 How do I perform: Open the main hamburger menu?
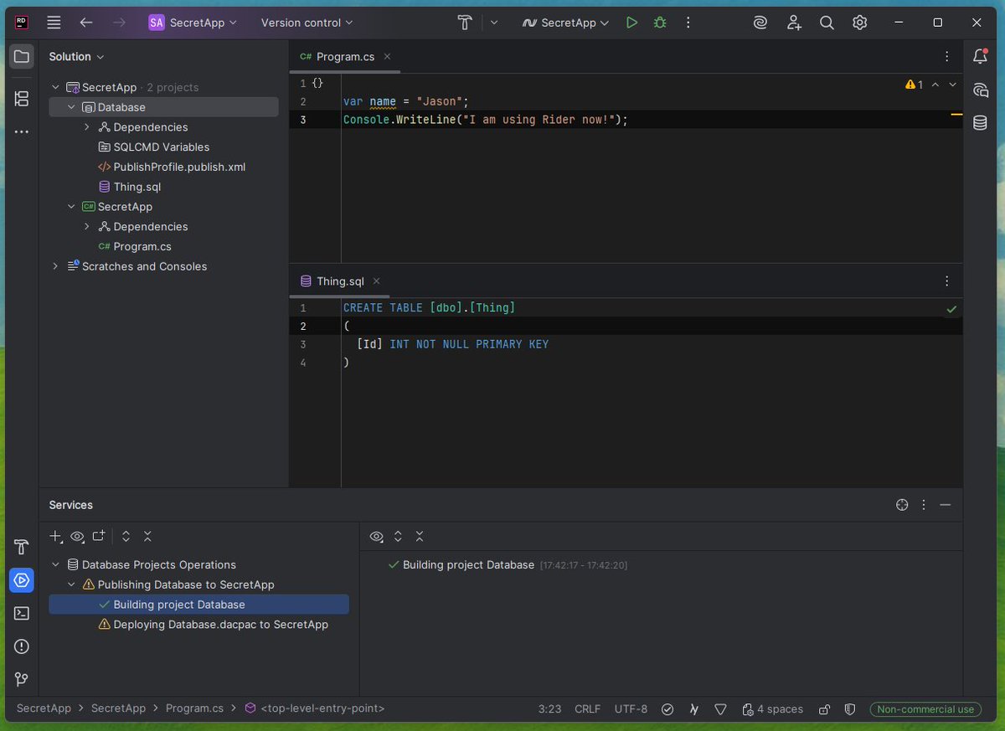tap(54, 23)
